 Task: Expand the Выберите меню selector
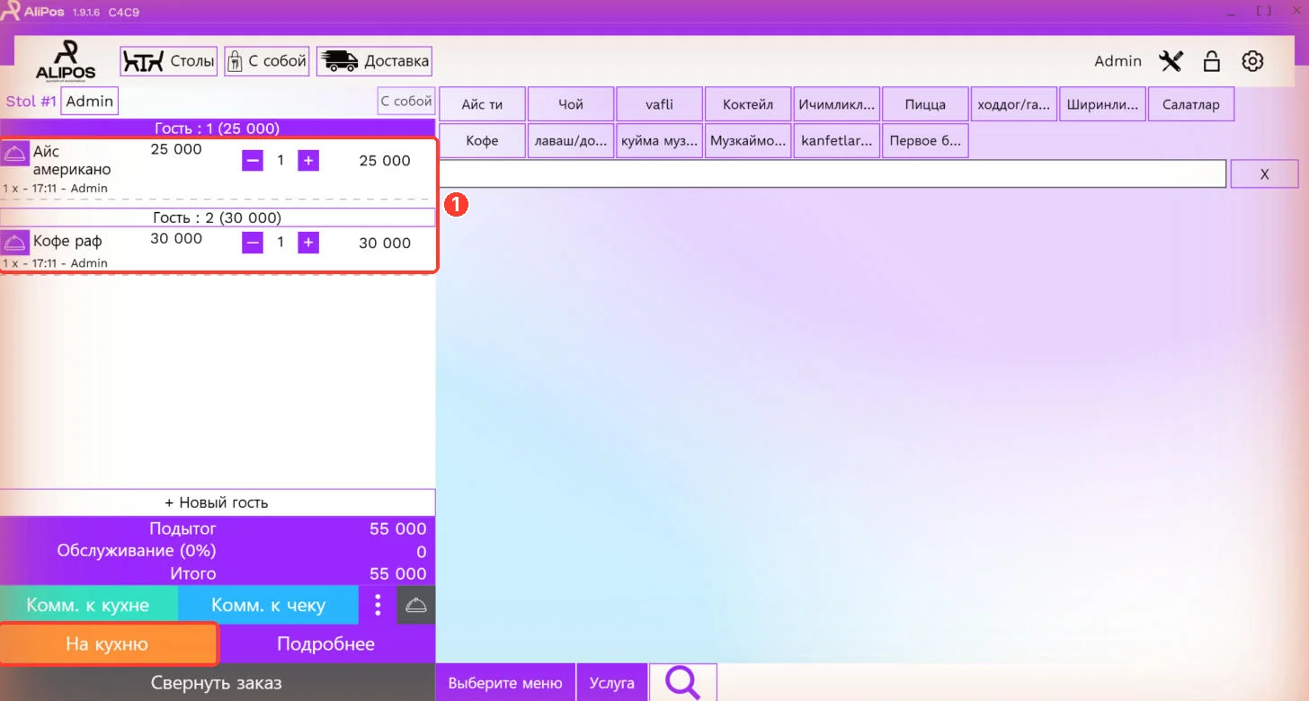coord(505,683)
